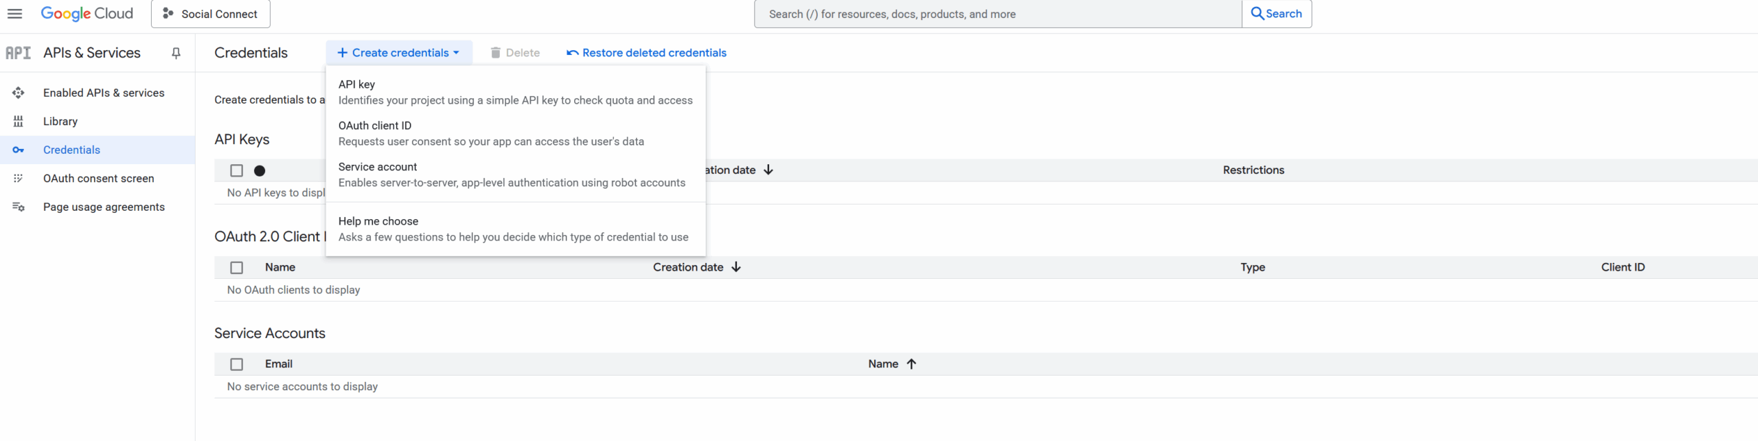
Task: Select all Service Accounts checkbox
Action: point(237,364)
